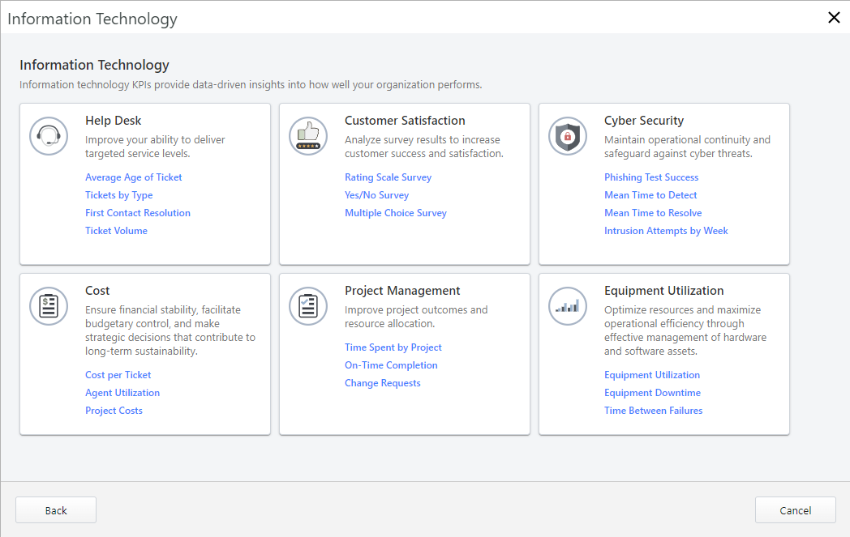Viewport: 850px width, 537px height.
Task: Open Phishing Test Success KPI
Action: (651, 177)
